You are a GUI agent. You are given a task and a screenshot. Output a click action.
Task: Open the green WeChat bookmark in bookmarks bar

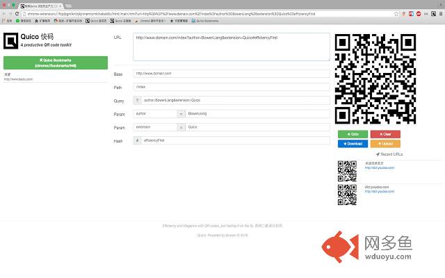pos(24,21)
